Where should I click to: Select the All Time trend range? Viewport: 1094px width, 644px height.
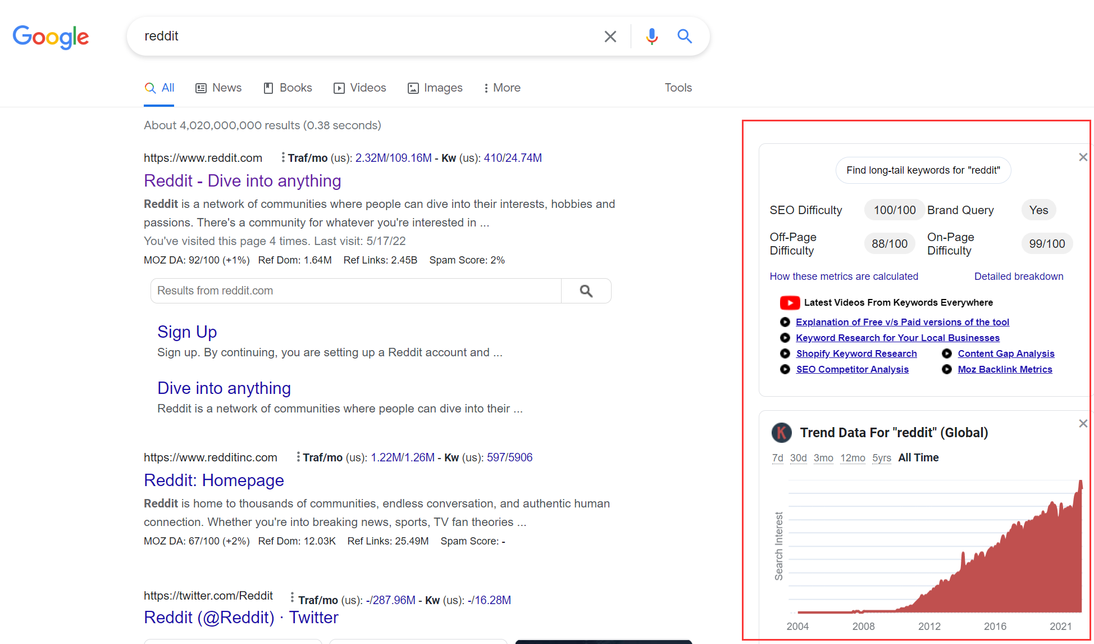click(918, 458)
